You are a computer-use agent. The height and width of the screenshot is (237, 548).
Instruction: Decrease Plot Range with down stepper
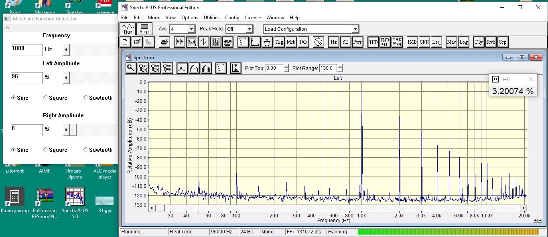click(340, 70)
